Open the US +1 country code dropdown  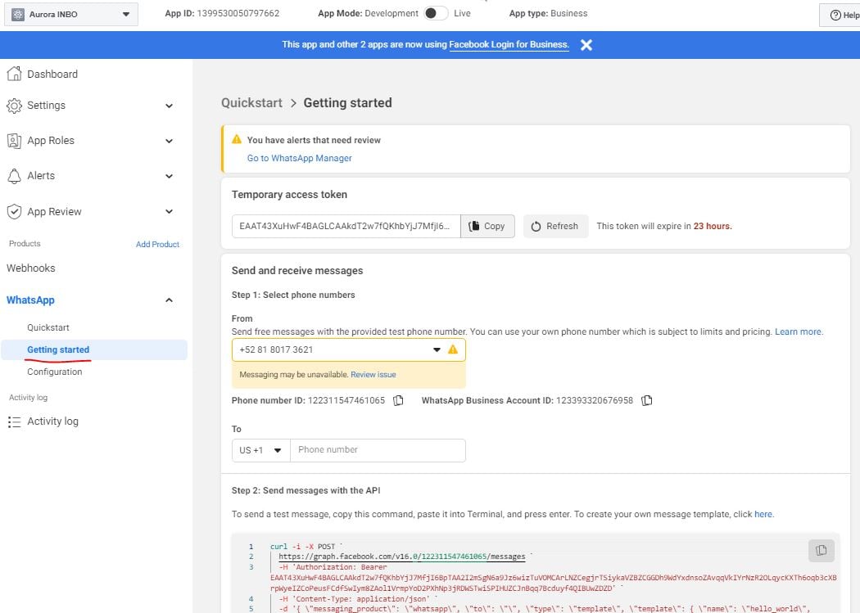coord(260,450)
